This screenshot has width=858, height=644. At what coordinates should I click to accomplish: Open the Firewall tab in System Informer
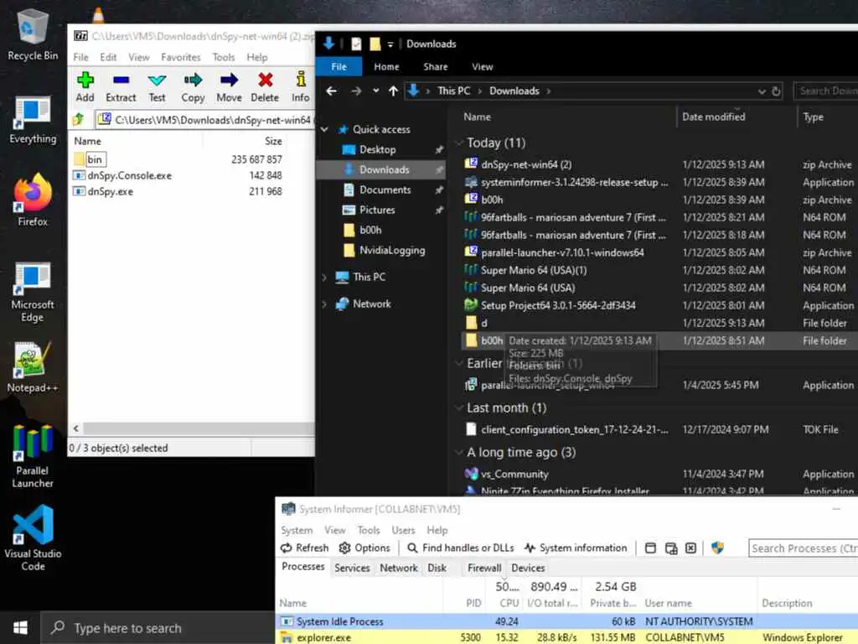(x=483, y=568)
